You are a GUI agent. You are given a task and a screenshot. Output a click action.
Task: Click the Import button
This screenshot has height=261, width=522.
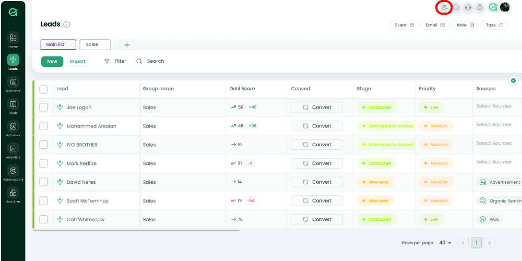click(x=78, y=62)
